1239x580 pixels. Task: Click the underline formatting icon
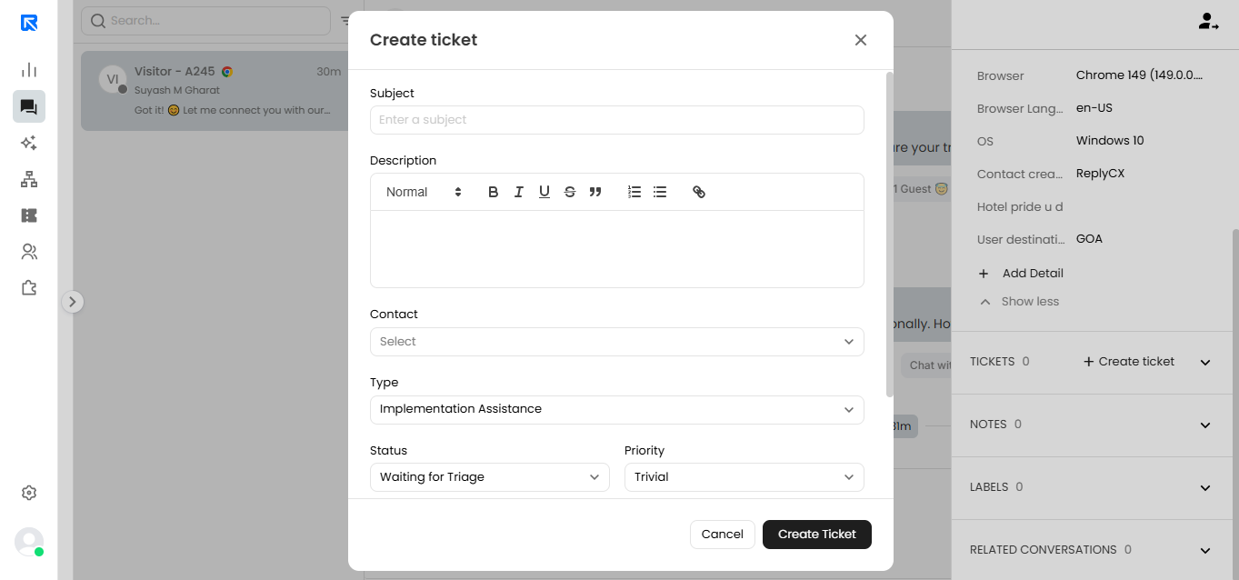coord(545,192)
